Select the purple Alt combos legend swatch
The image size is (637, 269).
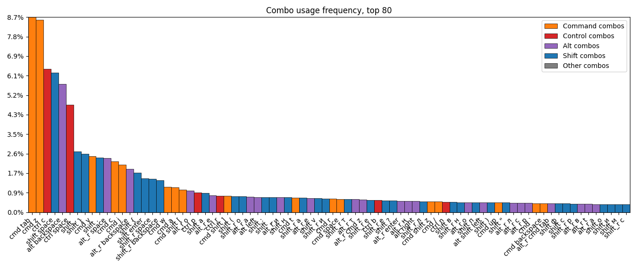[x=551, y=46]
